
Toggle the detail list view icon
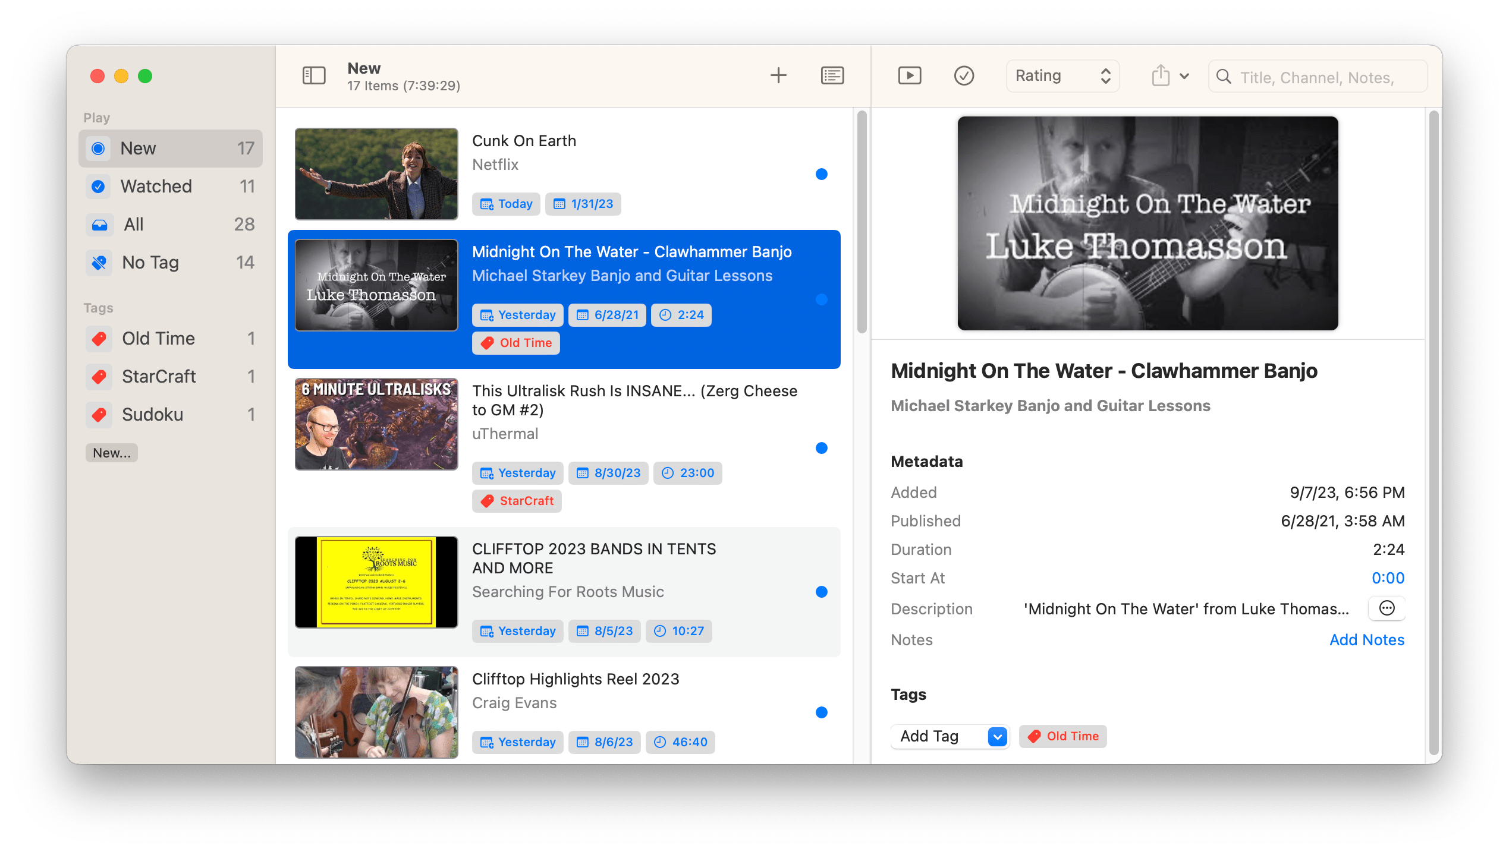[832, 75]
